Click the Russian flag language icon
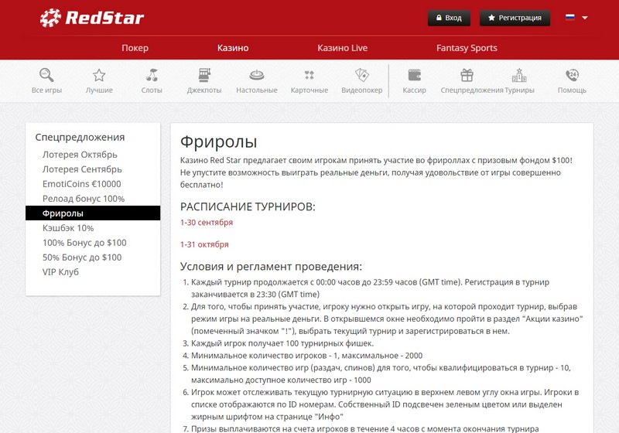This screenshot has width=619, height=433. pos(569,17)
